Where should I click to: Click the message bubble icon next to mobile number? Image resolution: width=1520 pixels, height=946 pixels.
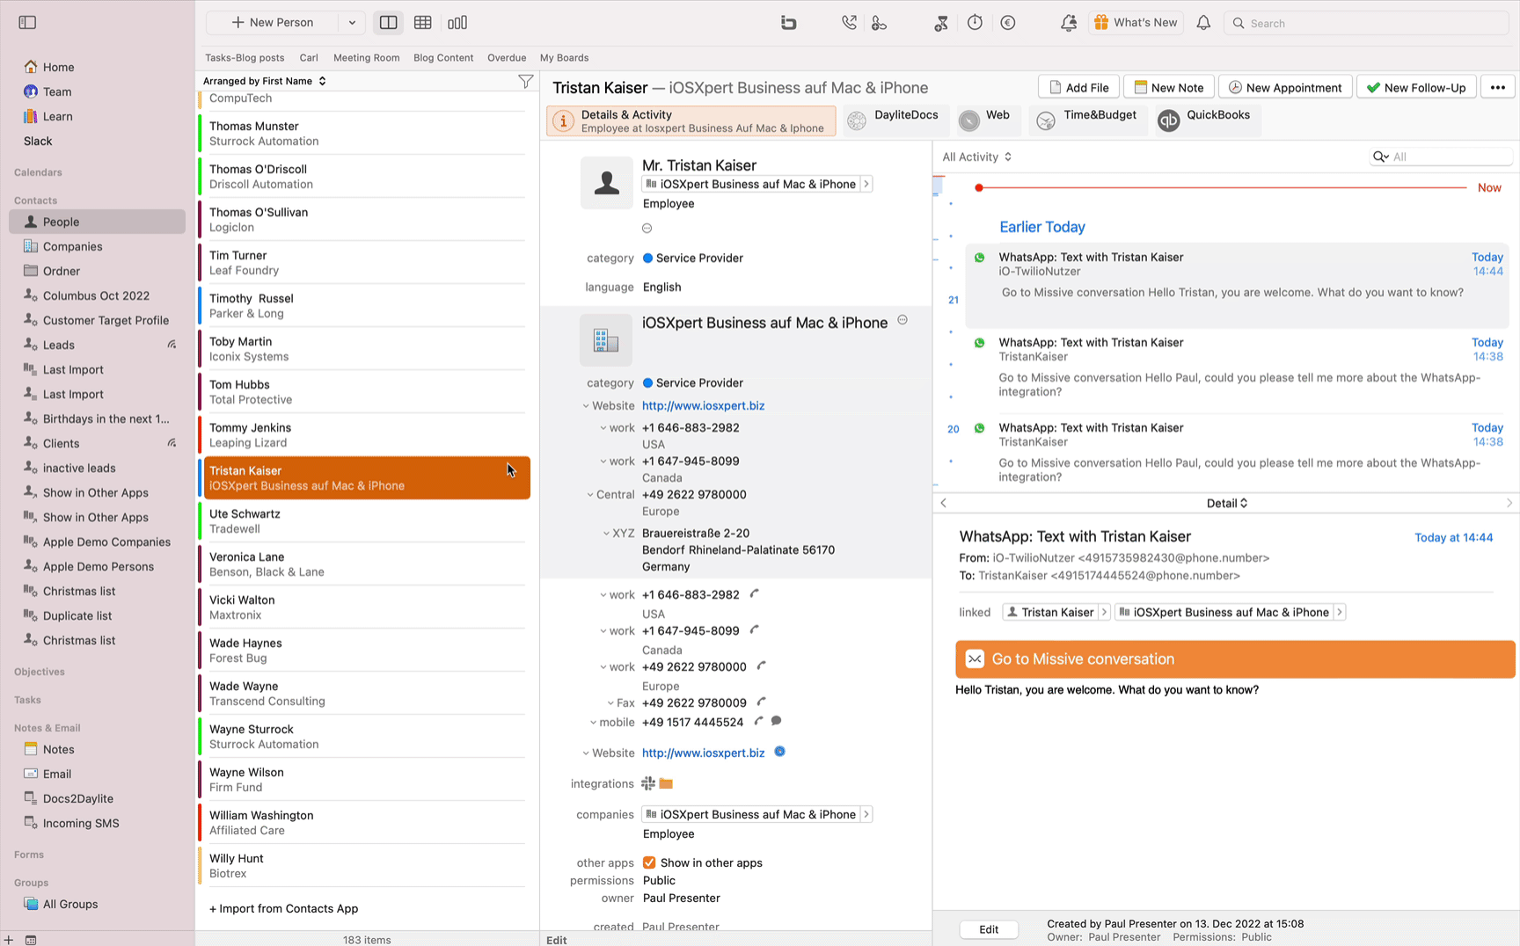(776, 721)
